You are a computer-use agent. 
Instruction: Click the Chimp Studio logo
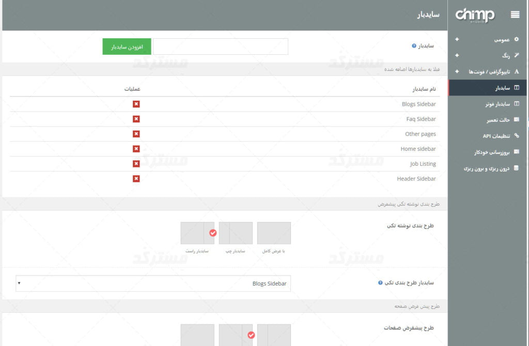(x=475, y=15)
